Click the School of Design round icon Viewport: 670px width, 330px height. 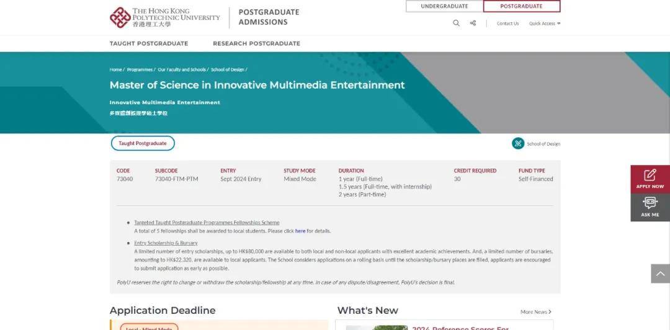[x=518, y=144]
